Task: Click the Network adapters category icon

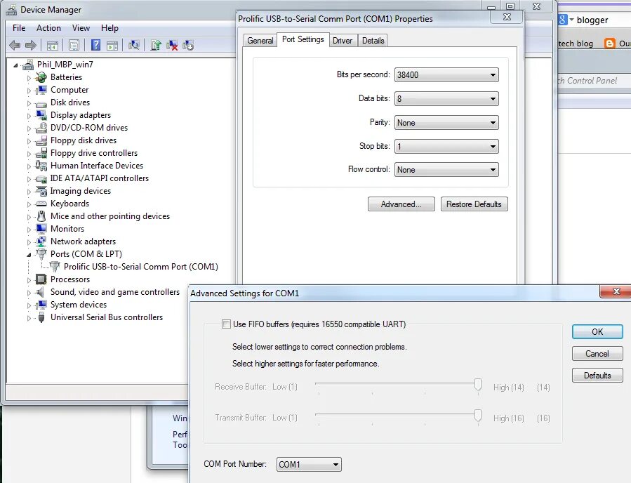Action: [41, 241]
